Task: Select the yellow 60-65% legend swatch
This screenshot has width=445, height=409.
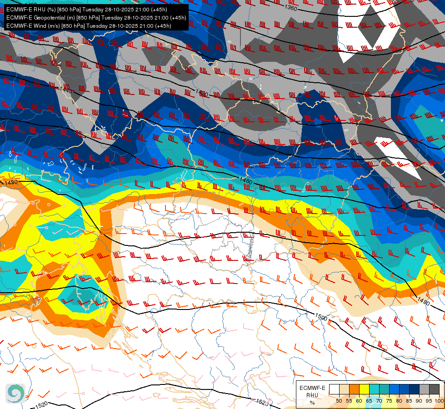Action: tap(364, 389)
